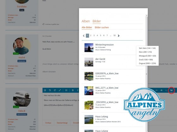Switch to the Alben tab
Screen dimensions: 177x132
point(86,21)
